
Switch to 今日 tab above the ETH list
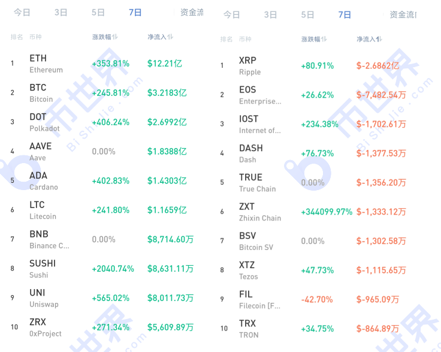click(22, 12)
